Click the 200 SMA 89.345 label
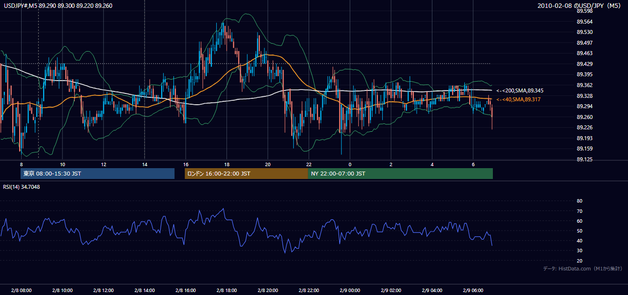This screenshot has width=628, height=295. pyautogui.click(x=520, y=90)
